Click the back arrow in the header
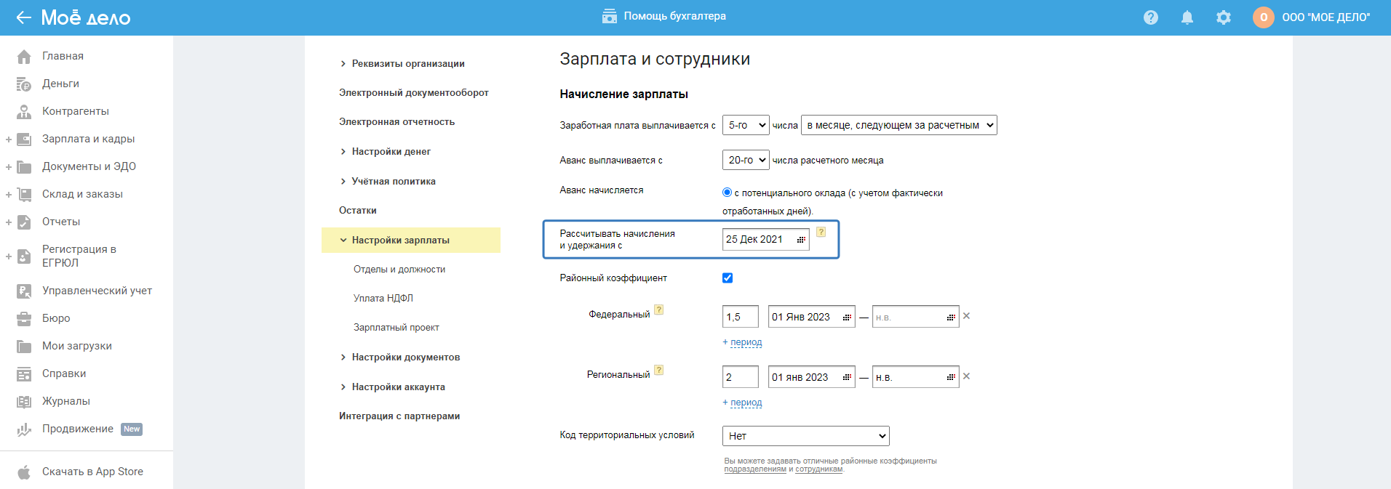1391x489 pixels. pos(23,17)
